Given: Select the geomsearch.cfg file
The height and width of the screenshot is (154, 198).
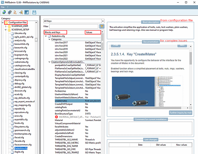Looking at the screenshot, I should click(x=22, y=130).
